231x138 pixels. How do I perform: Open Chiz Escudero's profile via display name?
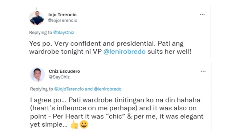click(x=64, y=71)
